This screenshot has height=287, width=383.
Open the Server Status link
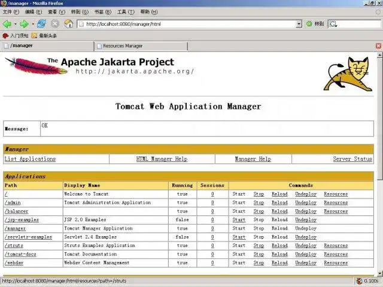pyautogui.click(x=352, y=159)
